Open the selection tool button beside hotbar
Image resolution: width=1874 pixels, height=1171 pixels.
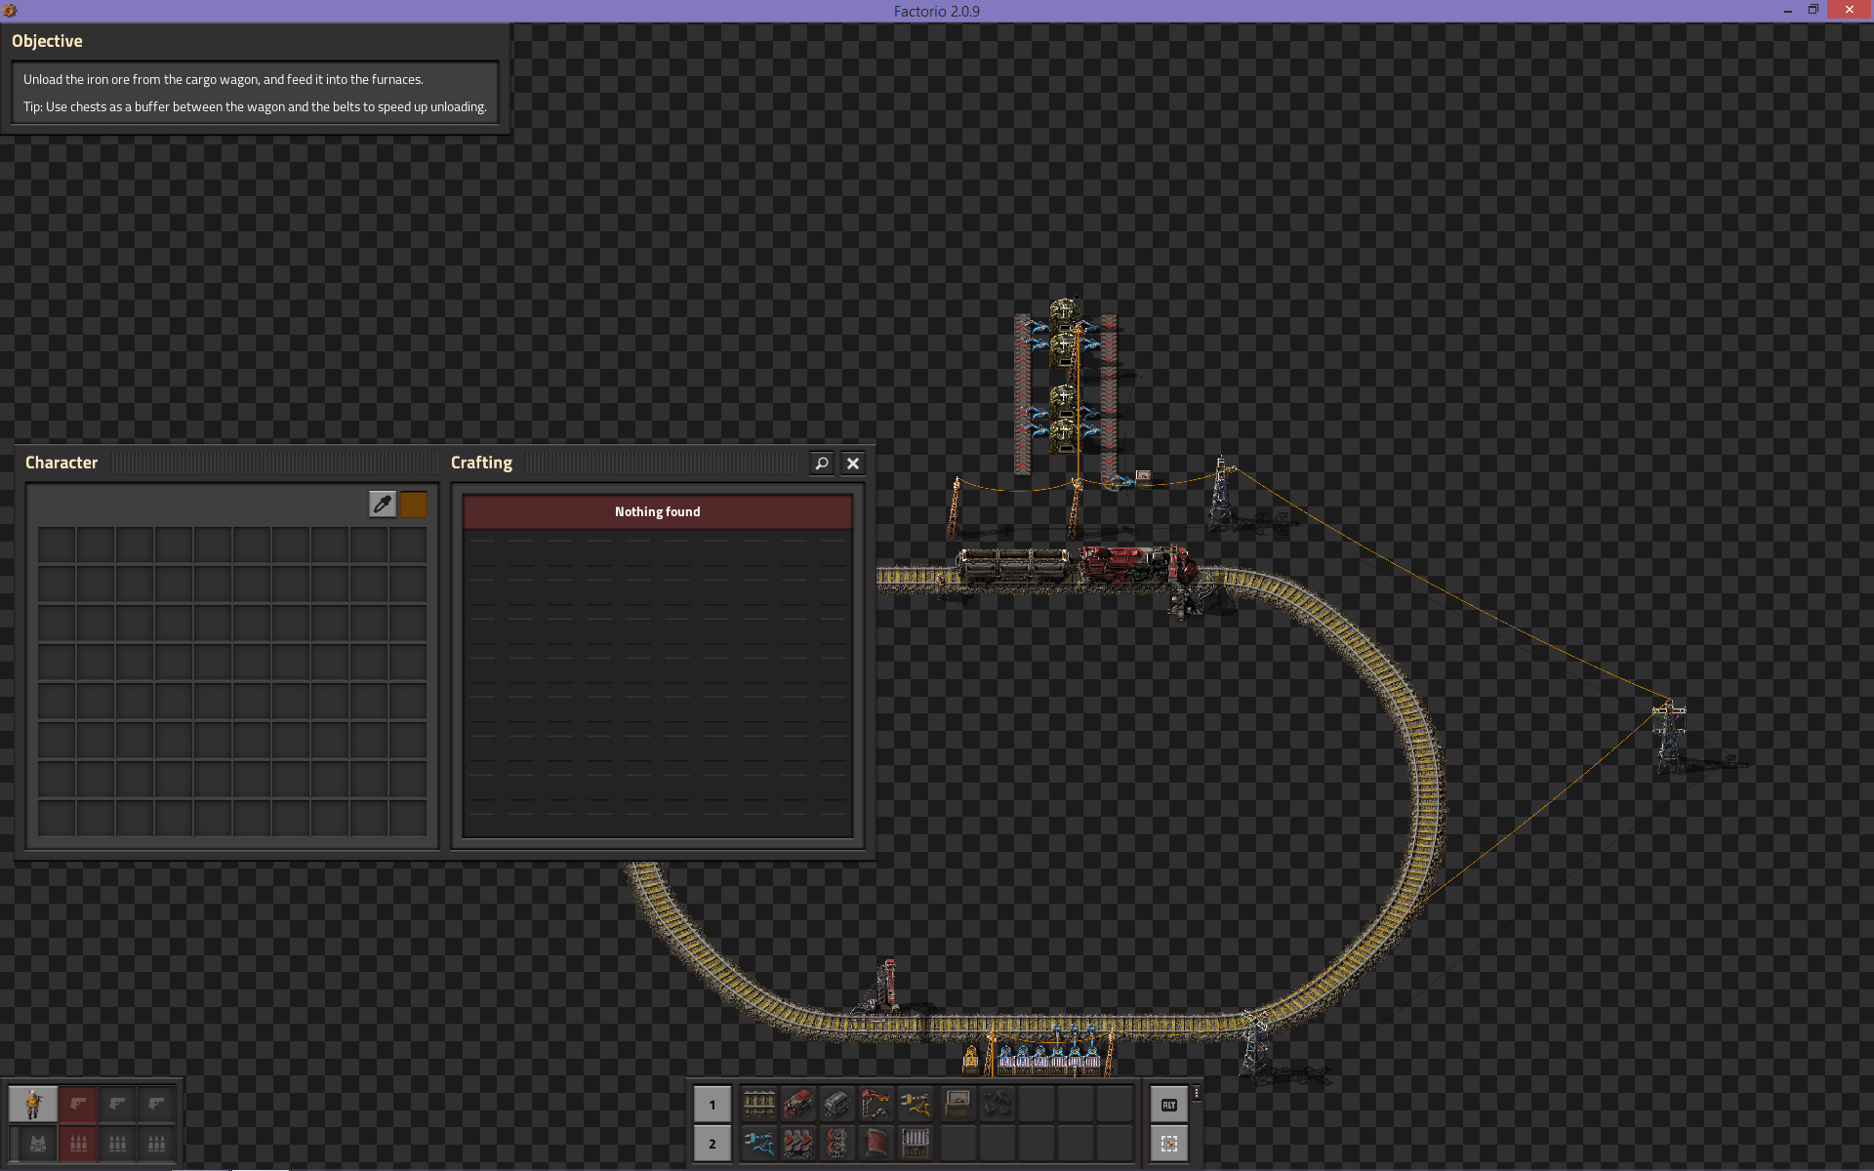[1169, 1143]
